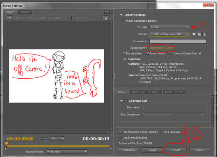Import preset folder icon

tap(199, 34)
